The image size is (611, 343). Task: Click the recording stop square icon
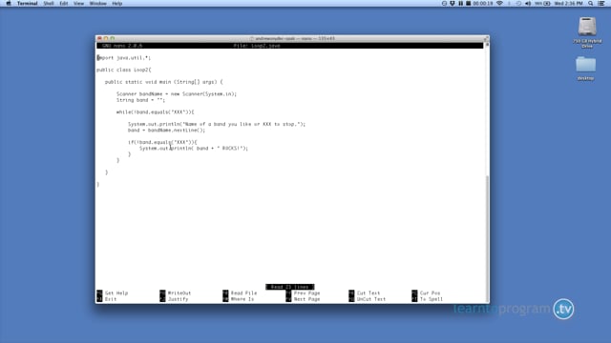point(469,4)
